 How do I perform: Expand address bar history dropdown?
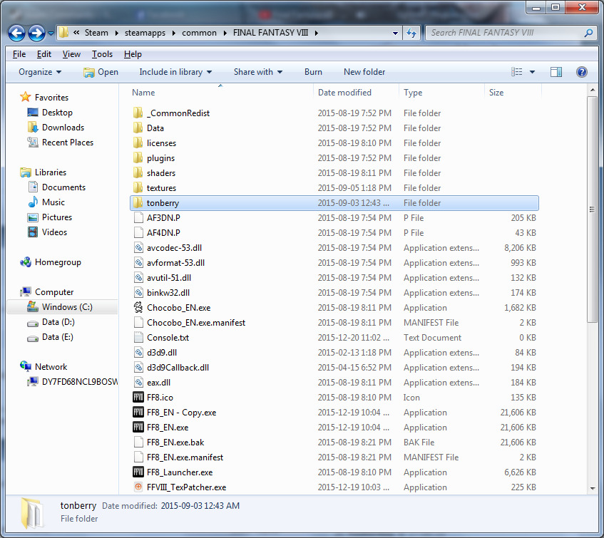click(395, 33)
